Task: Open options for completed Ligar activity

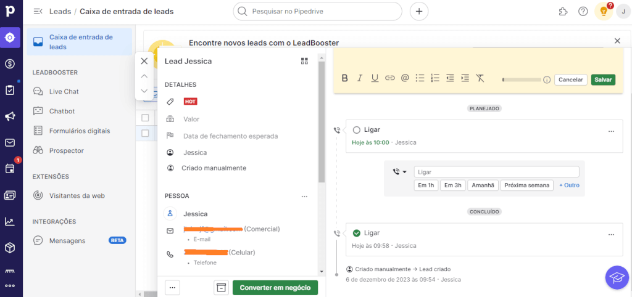Action: 612,234
